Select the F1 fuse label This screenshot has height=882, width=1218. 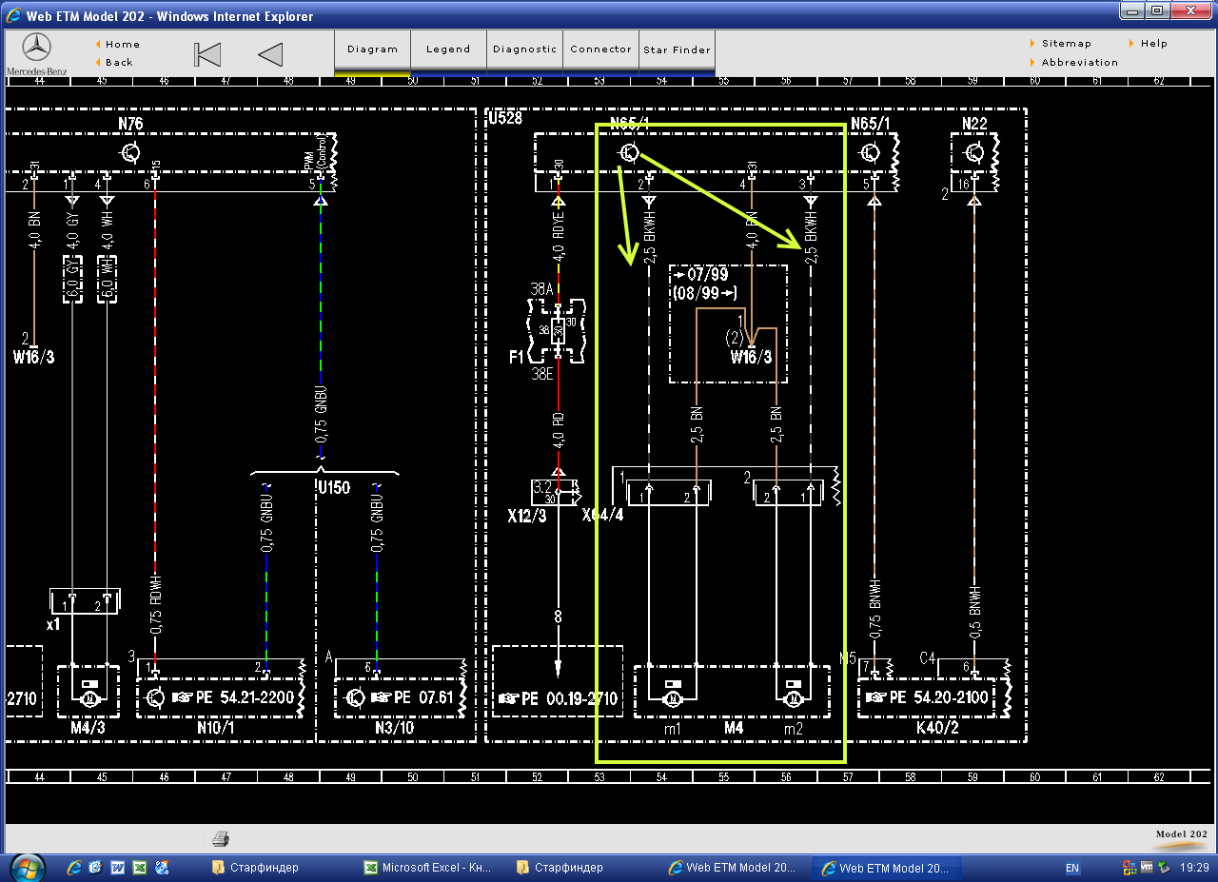pos(516,358)
